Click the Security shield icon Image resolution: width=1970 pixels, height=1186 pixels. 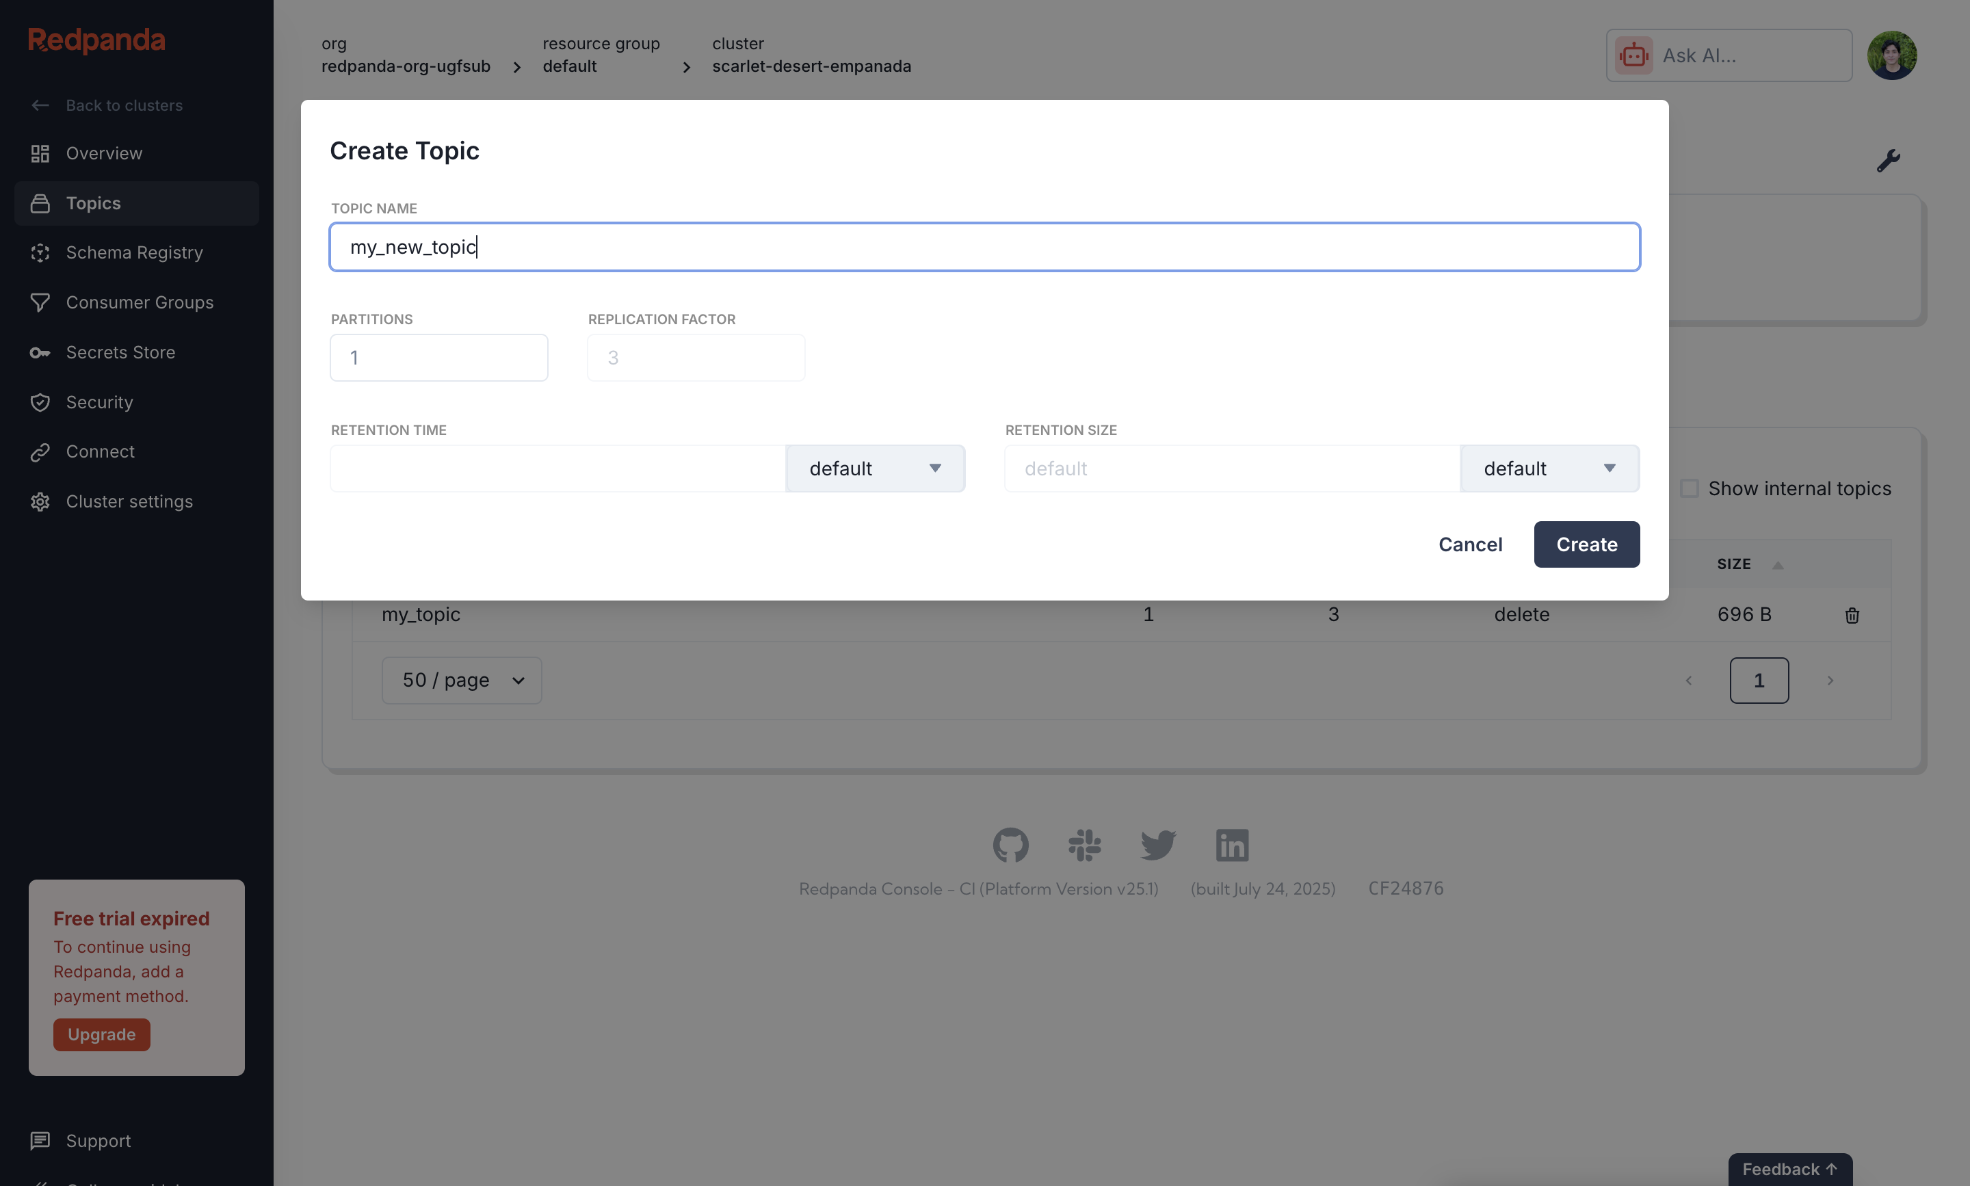(40, 402)
